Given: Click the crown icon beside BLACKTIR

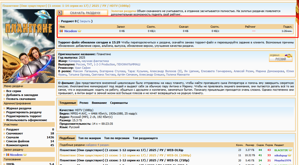Looking at the screenshot, I should click(290, 150).
